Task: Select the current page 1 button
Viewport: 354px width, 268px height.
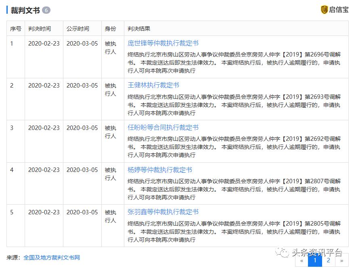Action: pos(314,261)
